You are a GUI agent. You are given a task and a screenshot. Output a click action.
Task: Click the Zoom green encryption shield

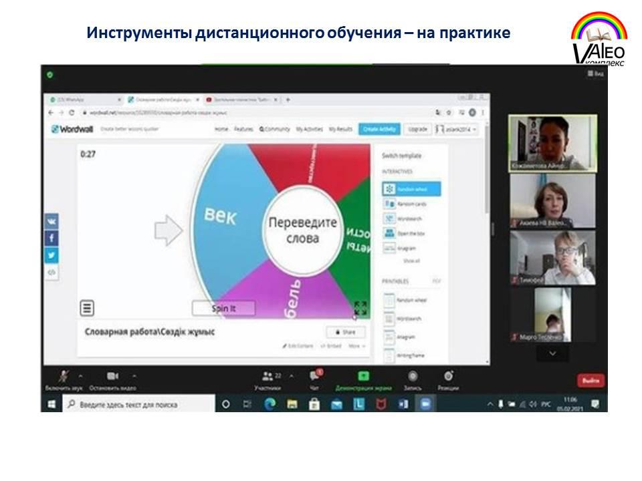point(50,75)
